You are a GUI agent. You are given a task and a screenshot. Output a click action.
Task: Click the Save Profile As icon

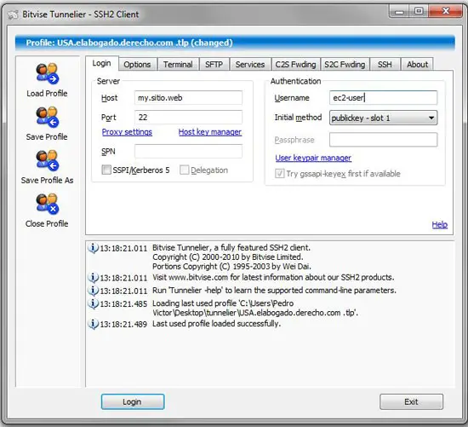pyautogui.click(x=47, y=160)
